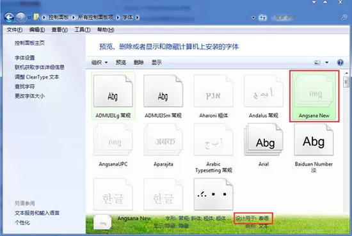Open 个性化 link in the sidebar
The height and width of the screenshot is (236, 352).
22,223
